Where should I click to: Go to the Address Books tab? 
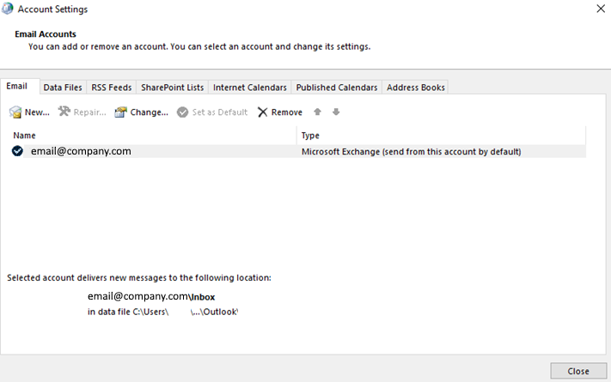click(416, 88)
